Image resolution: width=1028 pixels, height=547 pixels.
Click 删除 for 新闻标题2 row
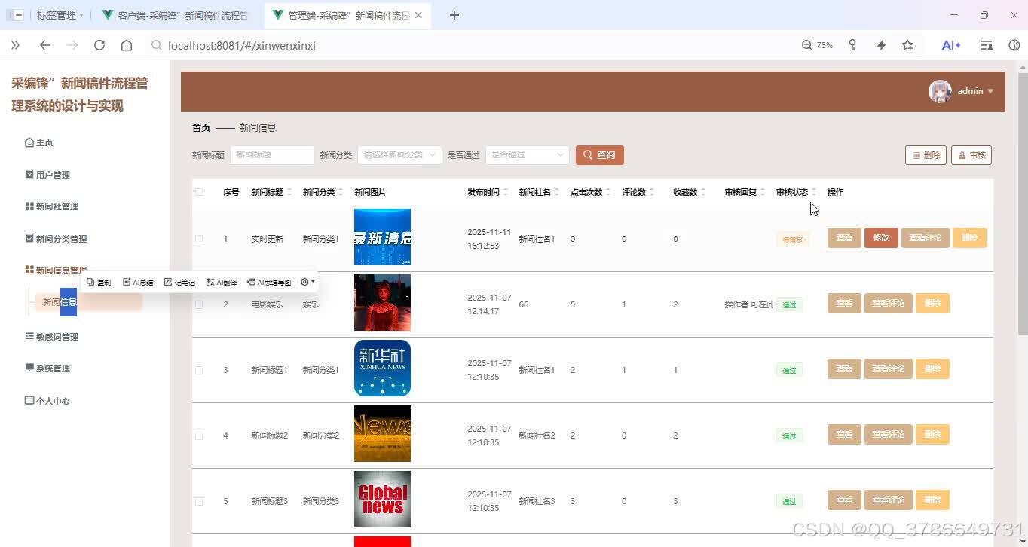point(932,435)
